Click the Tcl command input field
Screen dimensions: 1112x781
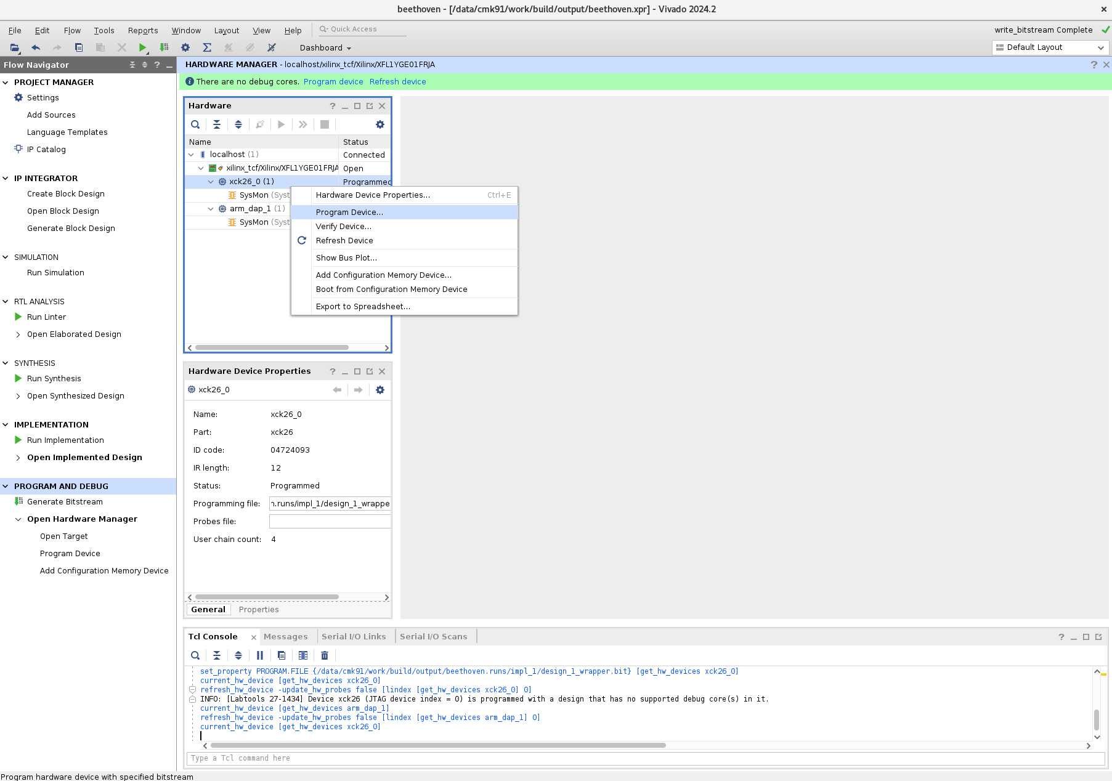coord(645,758)
